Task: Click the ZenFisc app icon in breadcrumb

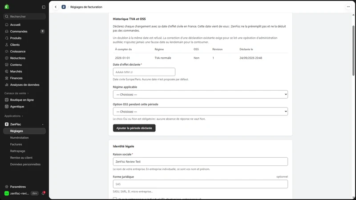Action: click(64, 7)
